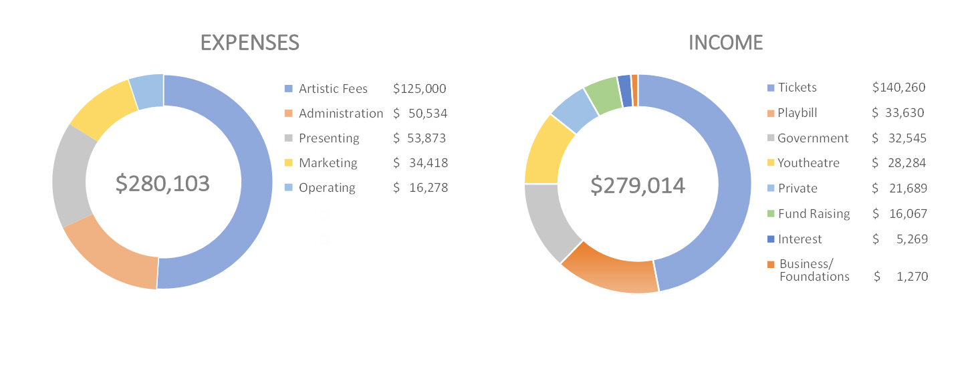Click the $21,689 Private amount
The height and width of the screenshot is (377, 974).
[x=900, y=188]
